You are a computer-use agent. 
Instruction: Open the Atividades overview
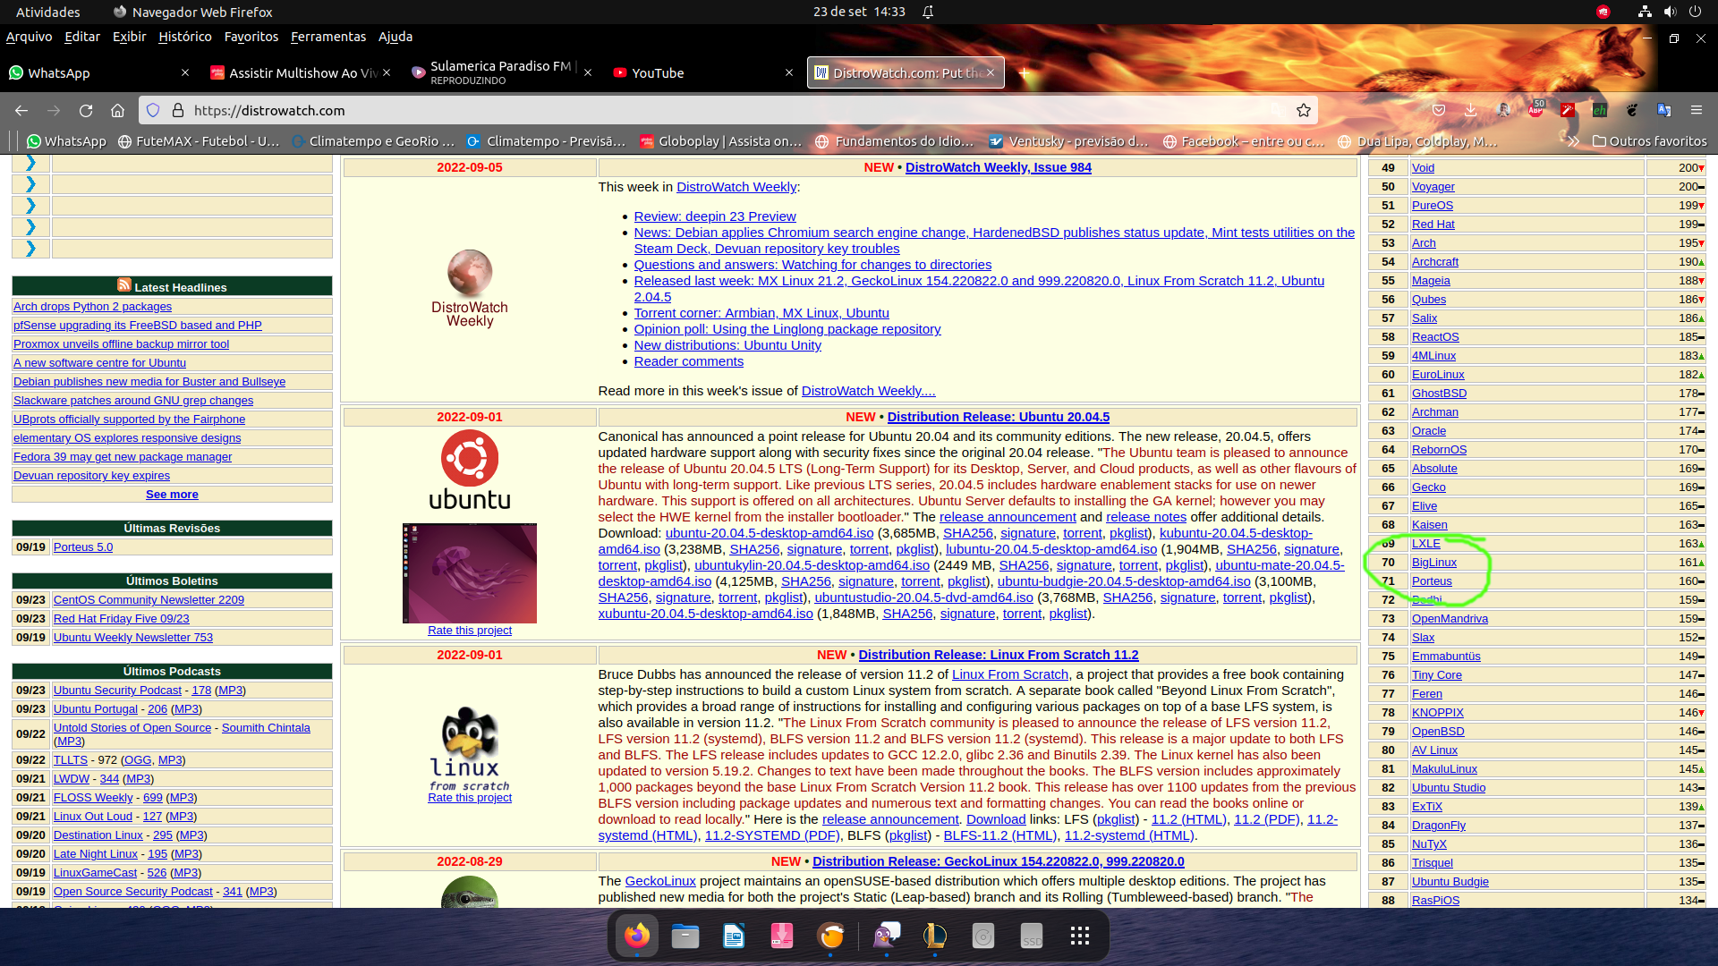coord(47,12)
